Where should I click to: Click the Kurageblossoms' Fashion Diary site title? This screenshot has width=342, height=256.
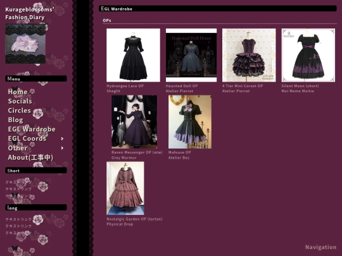[30, 13]
